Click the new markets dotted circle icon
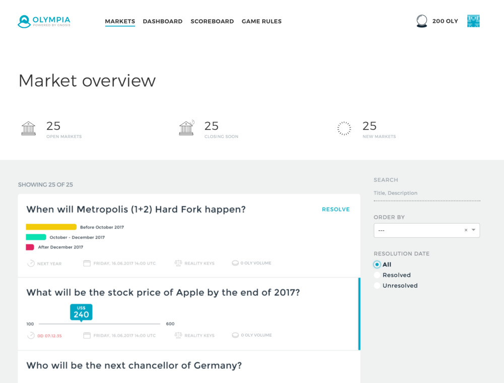 coord(344,129)
